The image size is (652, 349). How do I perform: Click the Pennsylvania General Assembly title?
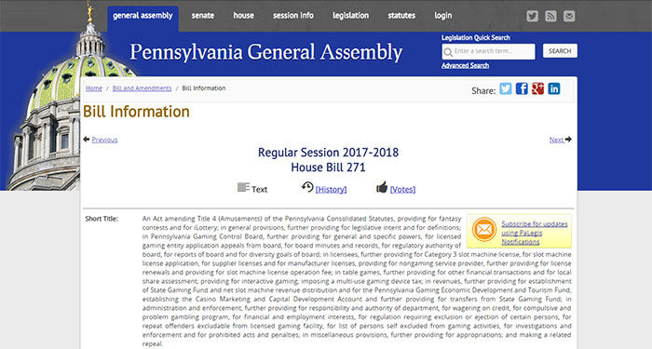(266, 53)
